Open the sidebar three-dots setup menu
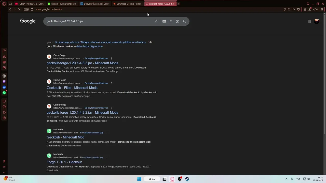The height and width of the screenshot is (183, 326). (4, 172)
